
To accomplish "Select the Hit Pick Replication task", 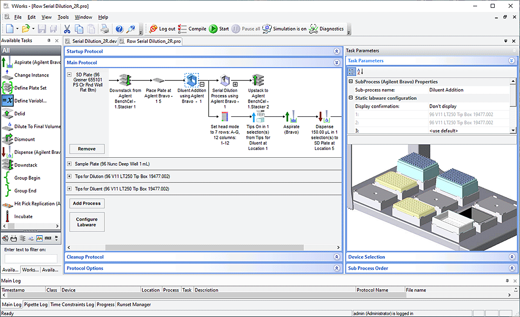I will point(31,204).
